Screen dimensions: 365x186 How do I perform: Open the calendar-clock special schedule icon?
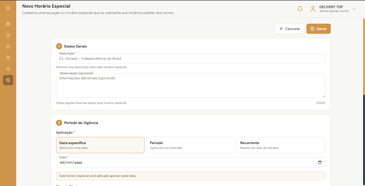pos(8,80)
